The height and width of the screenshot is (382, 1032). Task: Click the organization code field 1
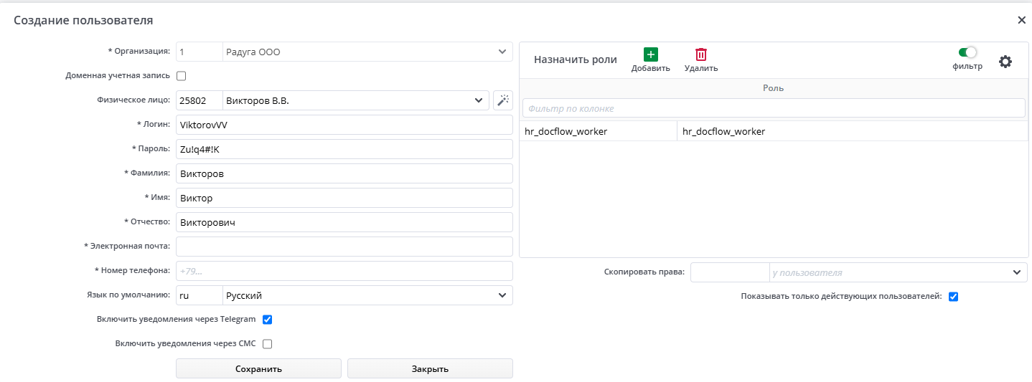199,52
